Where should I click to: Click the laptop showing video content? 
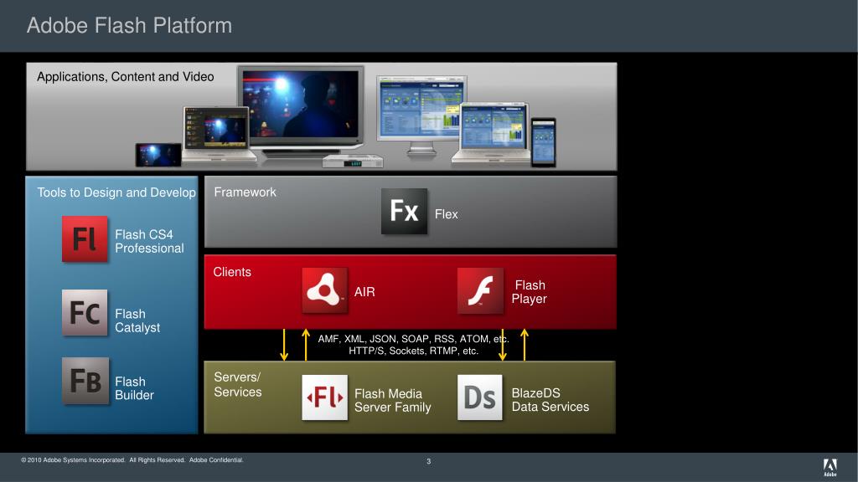coord(217,134)
